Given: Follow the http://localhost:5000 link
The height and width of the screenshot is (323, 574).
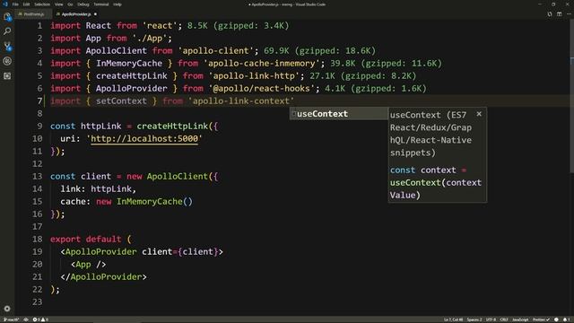Looking at the screenshot, I should pos(144,138).
